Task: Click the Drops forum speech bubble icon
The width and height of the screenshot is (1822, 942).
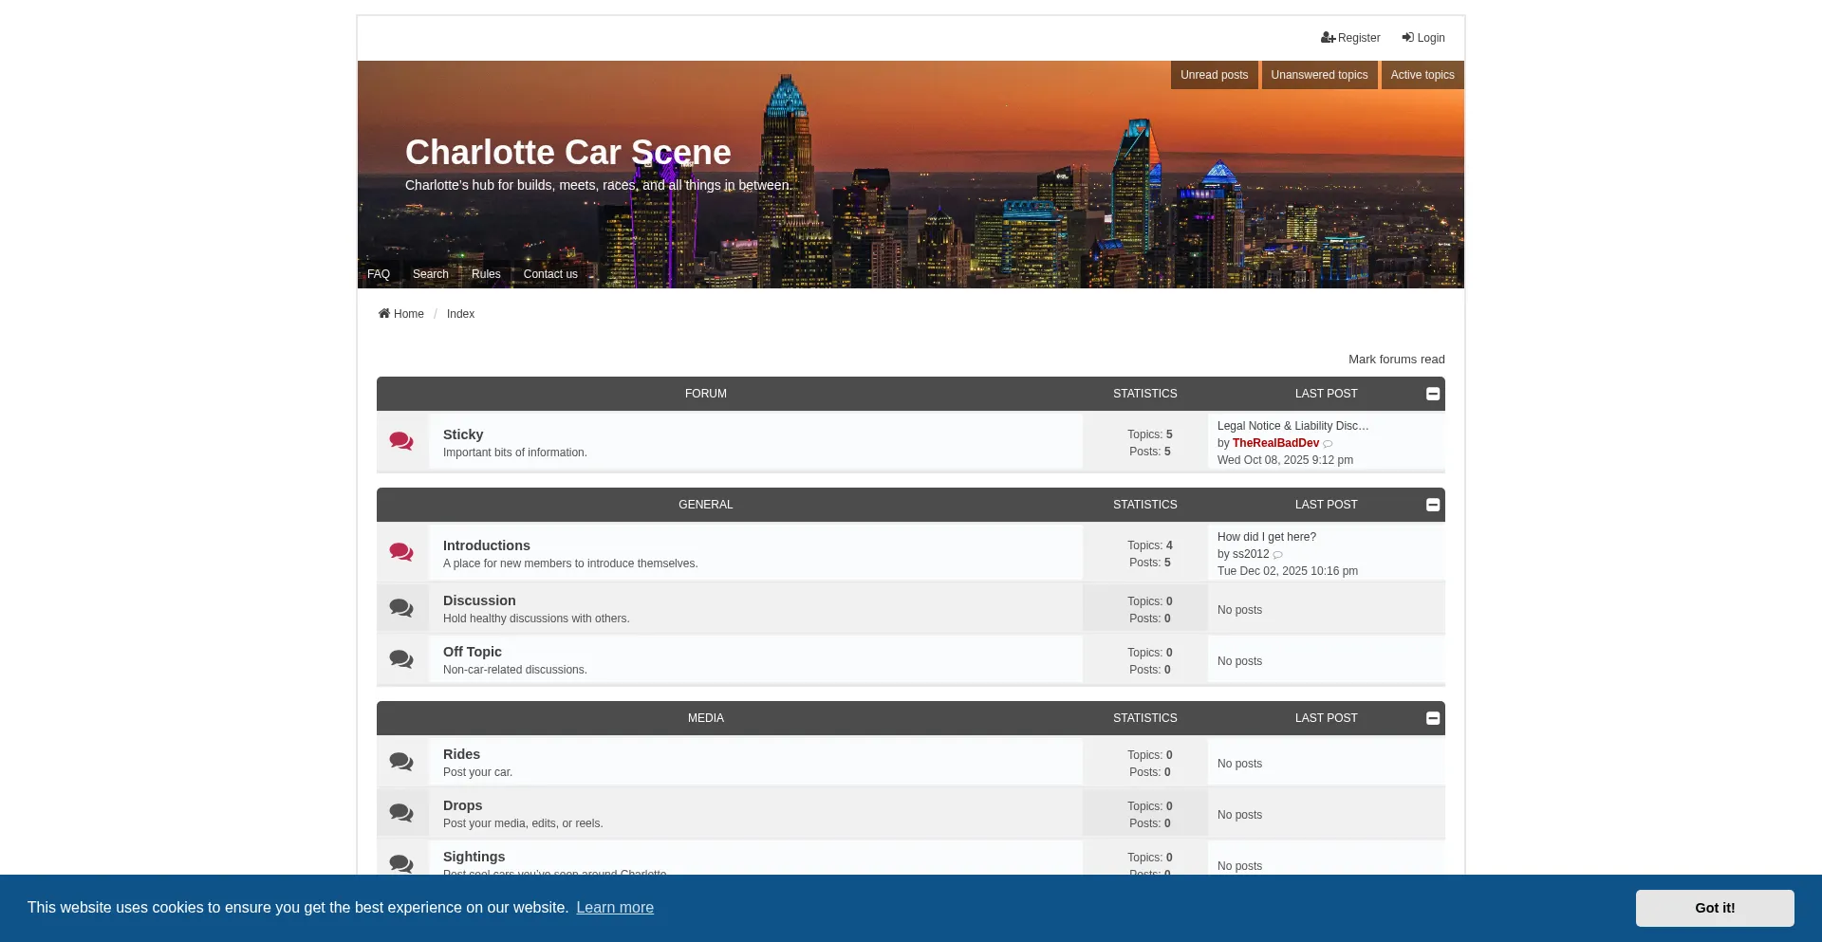Action: tap(401, 813)
